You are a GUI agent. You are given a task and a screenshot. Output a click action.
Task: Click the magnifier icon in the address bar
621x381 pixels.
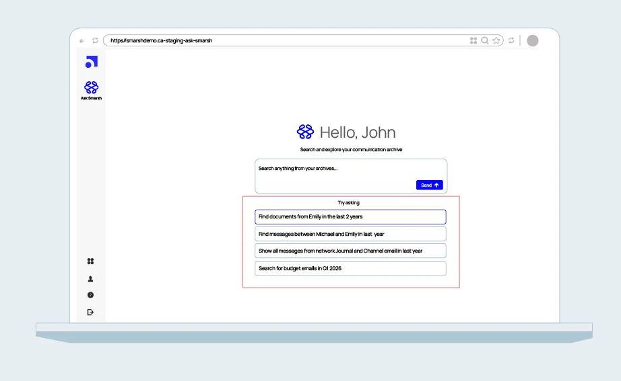[485, 40]
